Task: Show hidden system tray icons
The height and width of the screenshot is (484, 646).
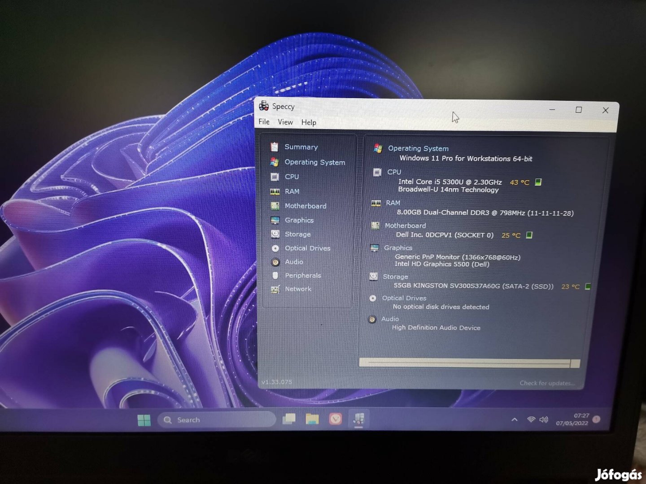Action: pos(515,420)
